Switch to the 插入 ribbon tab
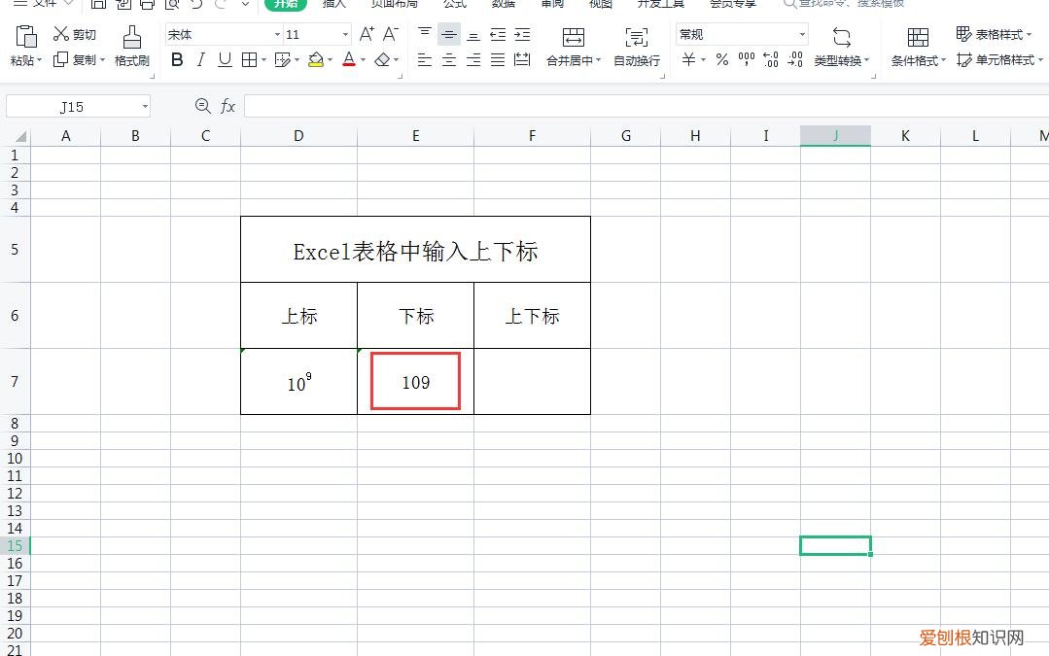The width and height of the screenshot is (1049, 656). pyautogui.click(x=333, y=4)
